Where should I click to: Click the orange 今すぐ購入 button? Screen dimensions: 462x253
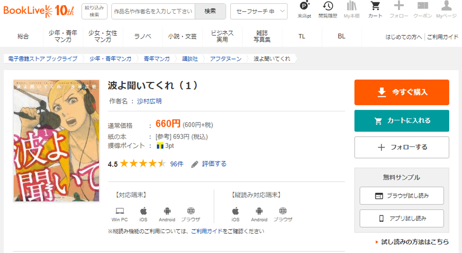[x=402, y=92]
